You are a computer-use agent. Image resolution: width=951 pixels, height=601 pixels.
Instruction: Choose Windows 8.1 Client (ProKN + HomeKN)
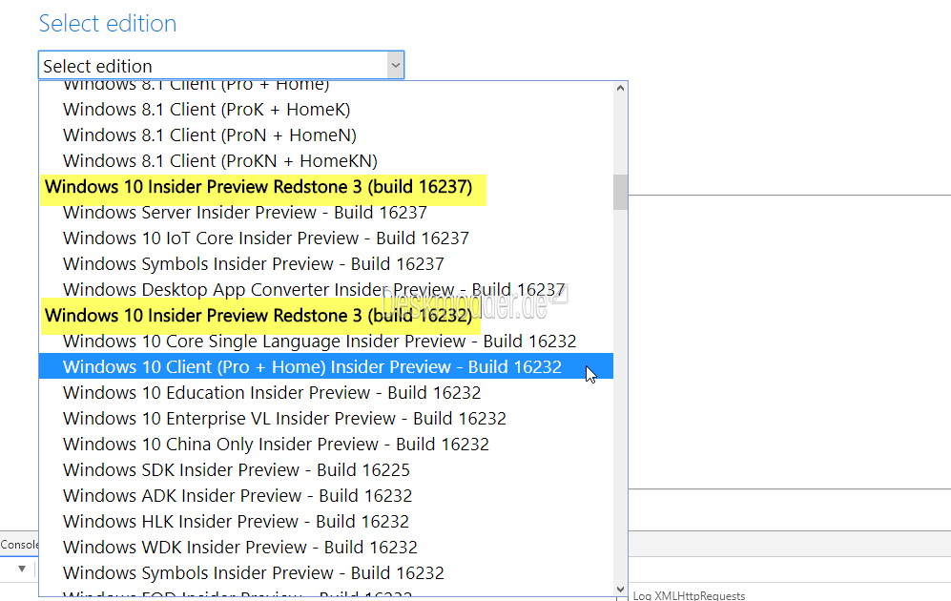(x=326, y=160)
